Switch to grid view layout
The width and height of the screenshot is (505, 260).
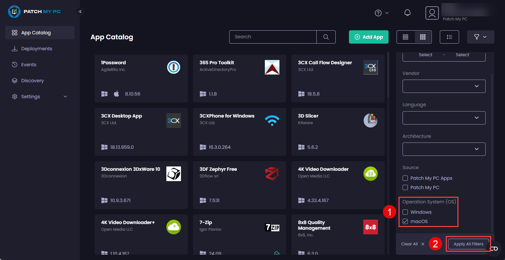(x=423, y=37)
